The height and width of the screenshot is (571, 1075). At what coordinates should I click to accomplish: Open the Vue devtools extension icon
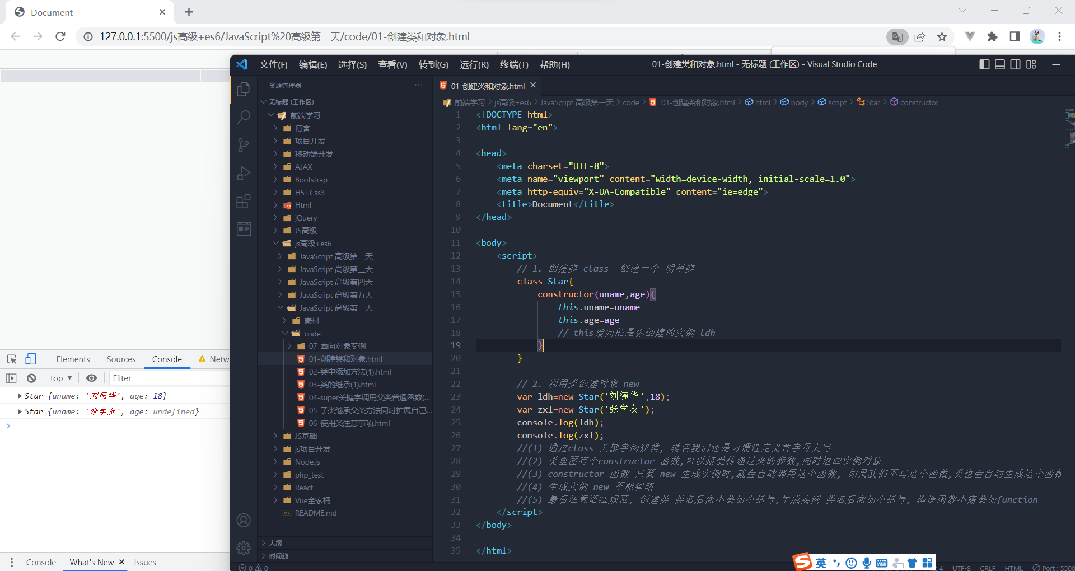970,36
